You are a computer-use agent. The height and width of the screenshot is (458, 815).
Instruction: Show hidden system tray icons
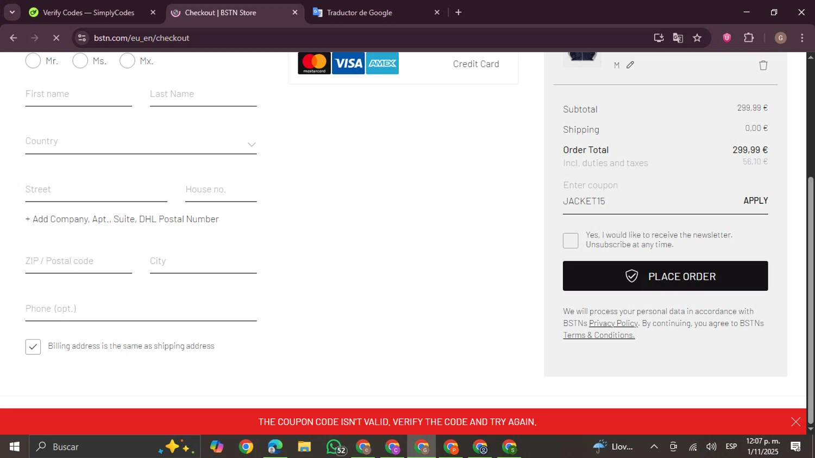point(654,447)
